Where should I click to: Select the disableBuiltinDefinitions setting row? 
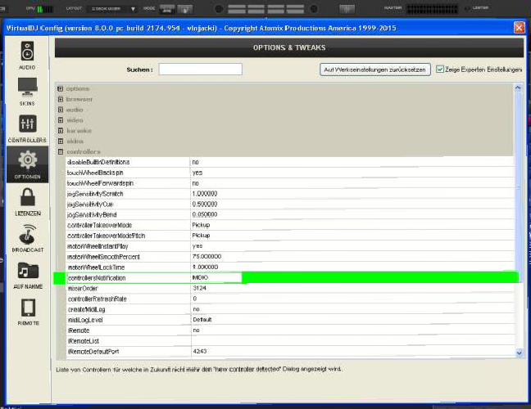point(290,162)
